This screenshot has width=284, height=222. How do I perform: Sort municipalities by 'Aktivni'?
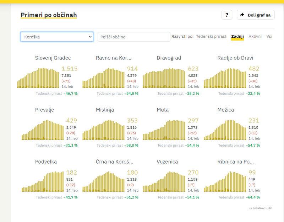pyautogui.click(x=255, y=37)
